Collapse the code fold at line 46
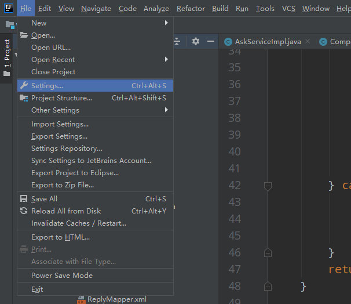This screenshot has height=304, width=351. [268, 253]
